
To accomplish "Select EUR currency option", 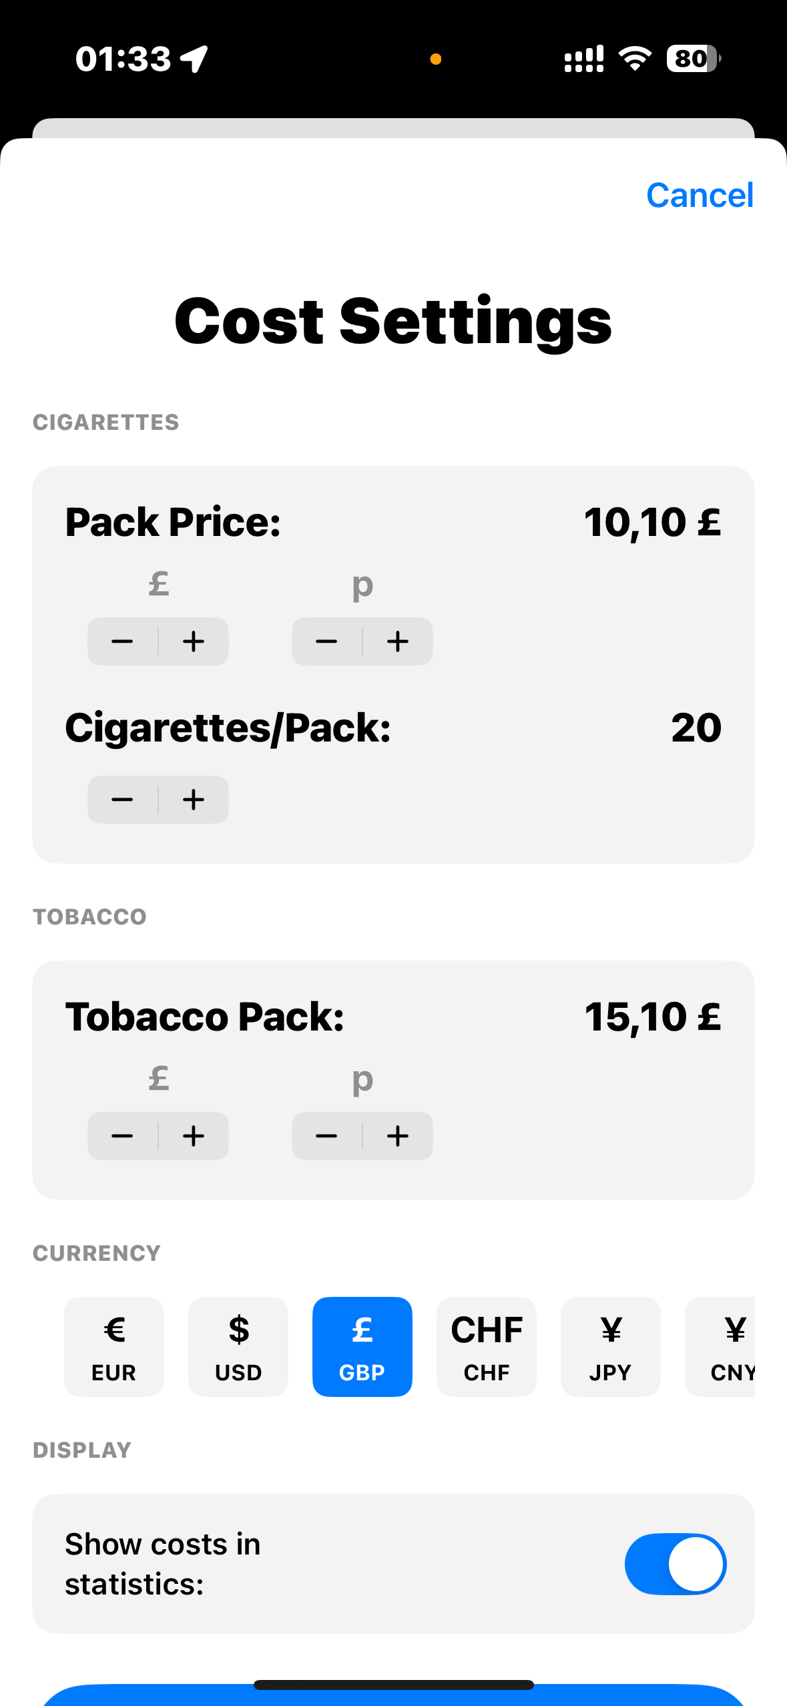I will click(114, 1347).
